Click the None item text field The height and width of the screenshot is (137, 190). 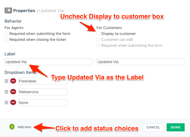[43, 103]
